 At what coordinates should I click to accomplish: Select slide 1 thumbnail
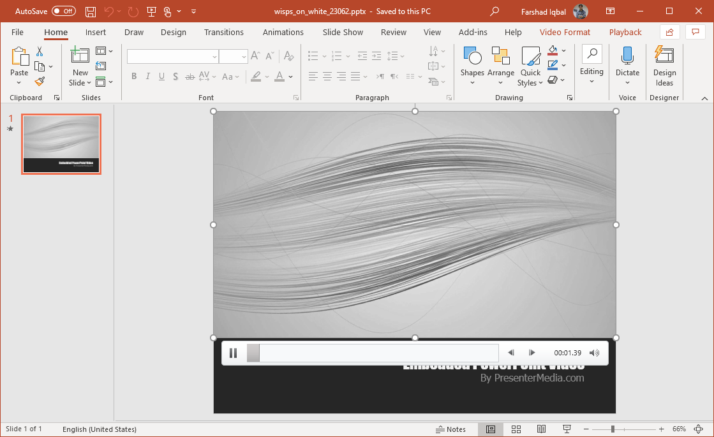[61, 144]
